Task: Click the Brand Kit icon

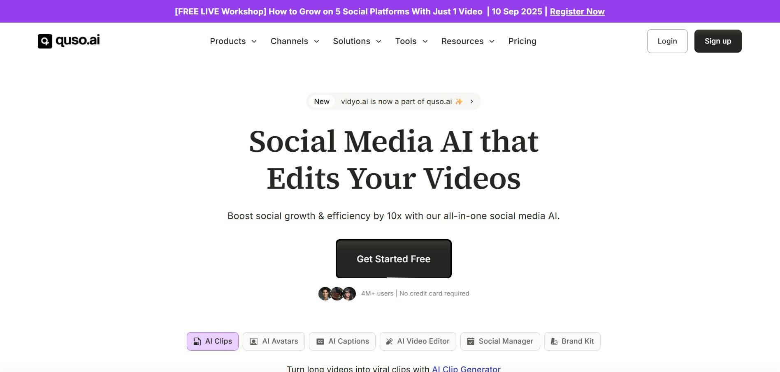Action: (x=554, y=342)
